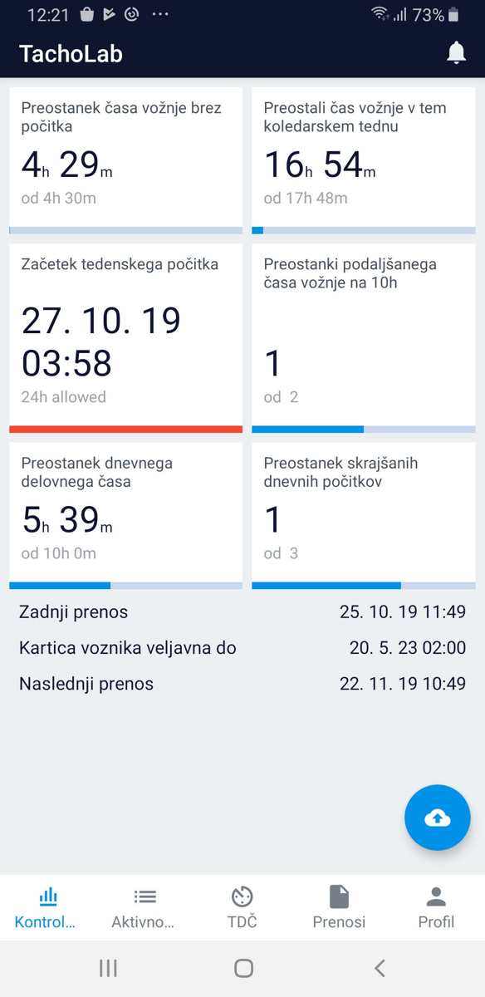Open the Profil person icon
The height and width of the screenshot is (997, 485).
[x=436, y=896]
